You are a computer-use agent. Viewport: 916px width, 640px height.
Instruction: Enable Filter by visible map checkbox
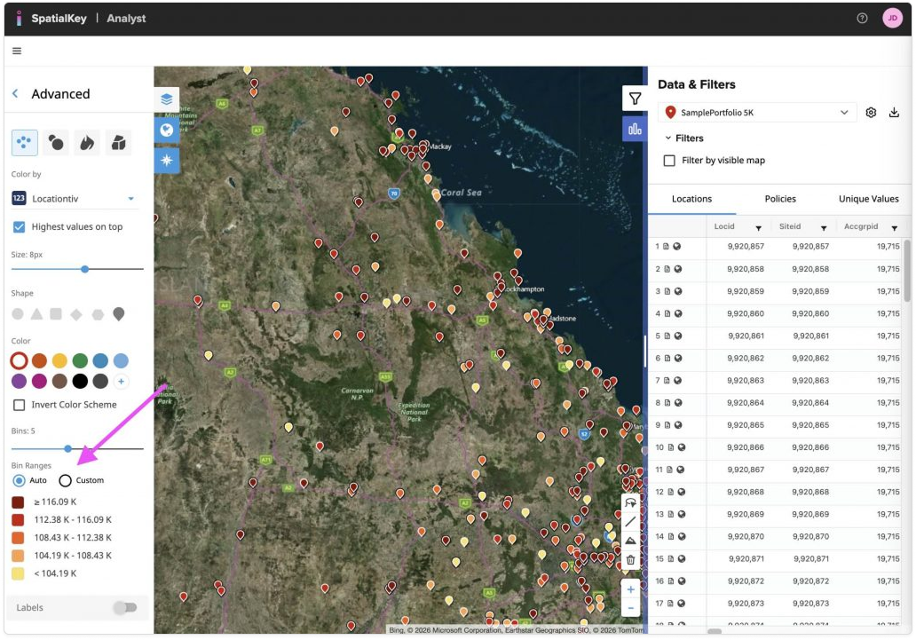coord(670,161)
